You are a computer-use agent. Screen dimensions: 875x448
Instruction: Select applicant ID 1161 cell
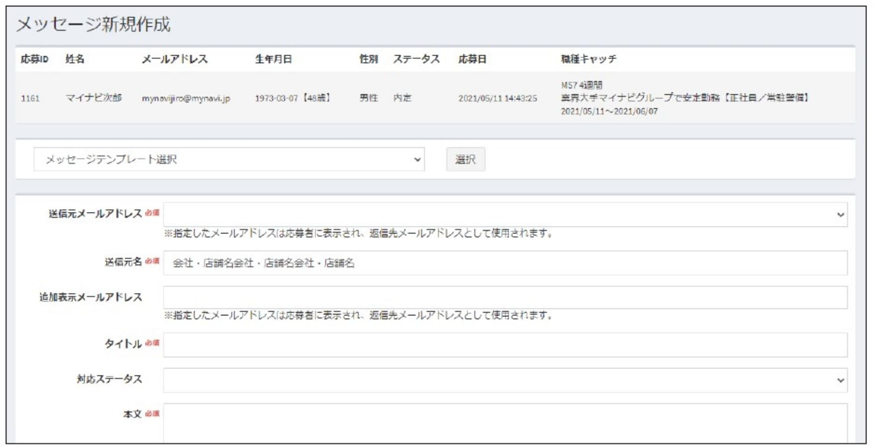click(30, 98)
